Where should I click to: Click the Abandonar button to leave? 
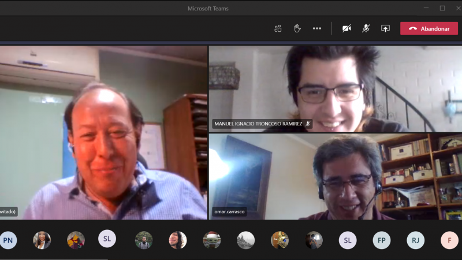[x=429, y=28]
